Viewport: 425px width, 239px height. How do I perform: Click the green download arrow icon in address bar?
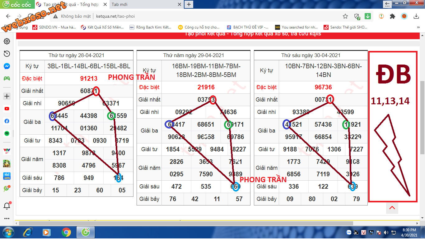[368, 16]
